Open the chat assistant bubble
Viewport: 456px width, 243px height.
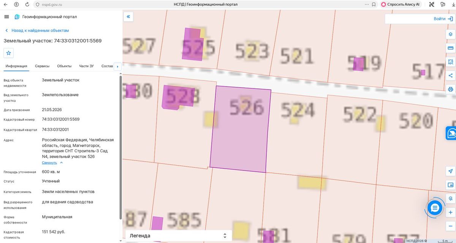(435, 208)
